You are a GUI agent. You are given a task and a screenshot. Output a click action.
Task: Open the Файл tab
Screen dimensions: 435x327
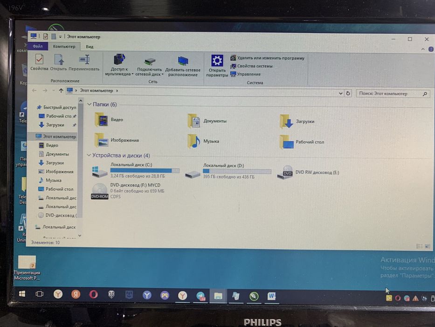pos(38,46)
